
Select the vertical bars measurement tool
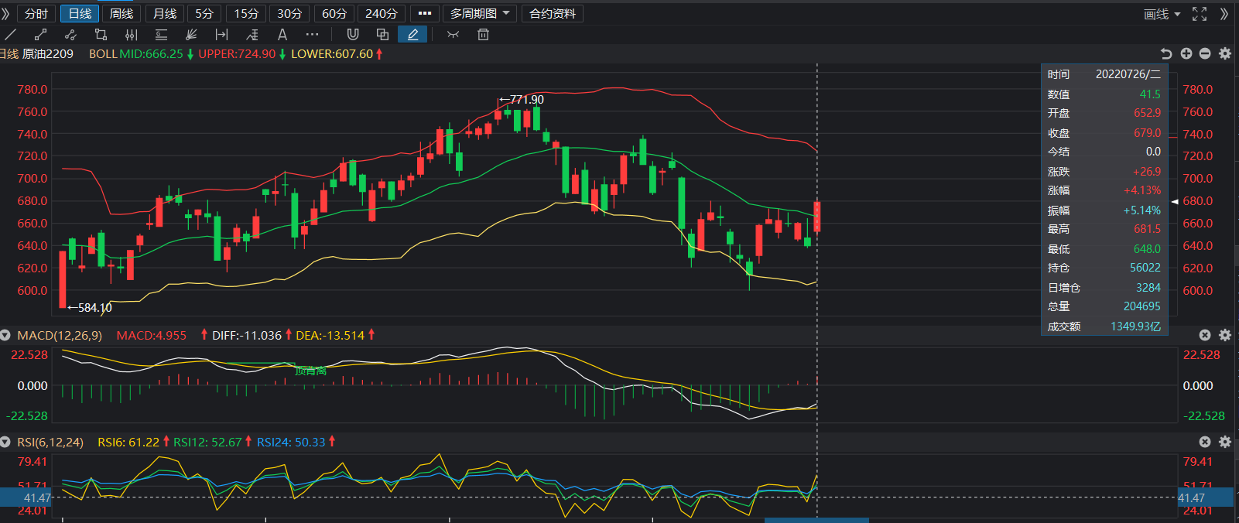coord(131,34)
